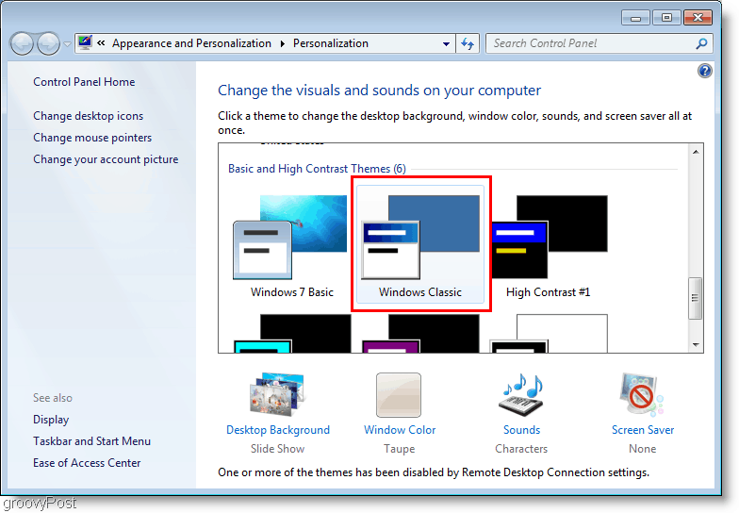
Task: Expand the address bar history dropdown
Action: coord(446,43)
